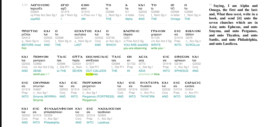Click the gloss province-of-Asia
Screen dimensions: 266x127
click(x=149, y=74)
